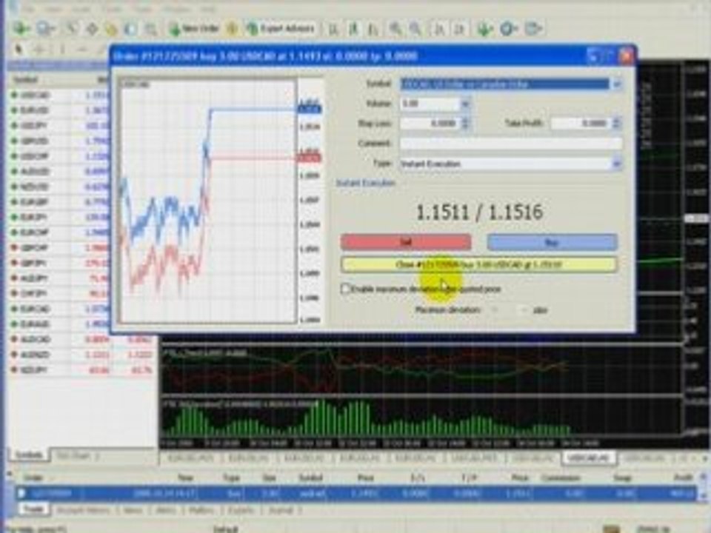
Task: Open the Alerts tab in Terminal
Action: [166, 510]
